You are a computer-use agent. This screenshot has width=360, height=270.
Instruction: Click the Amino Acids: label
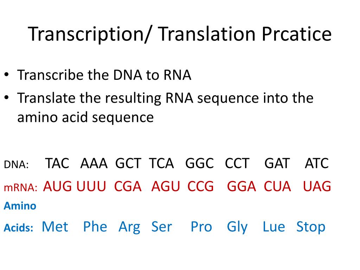coord(20,217)
